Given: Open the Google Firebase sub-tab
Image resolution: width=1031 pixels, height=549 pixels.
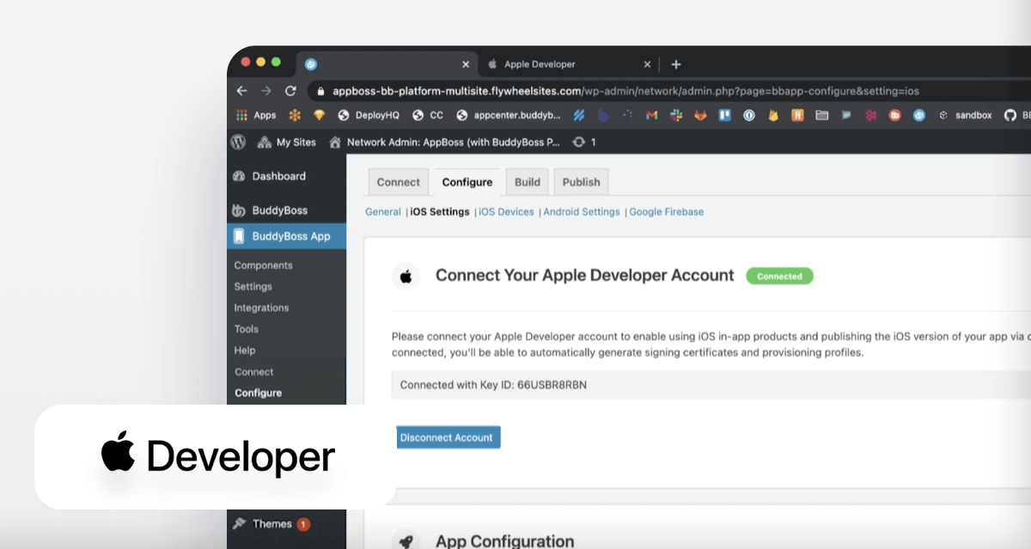Looking at the screenshot, I should click(667, 212).
